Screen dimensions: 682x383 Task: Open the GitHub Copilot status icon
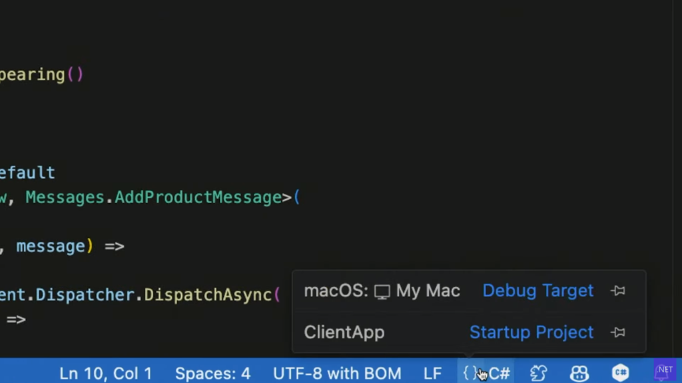coord(579,373)
